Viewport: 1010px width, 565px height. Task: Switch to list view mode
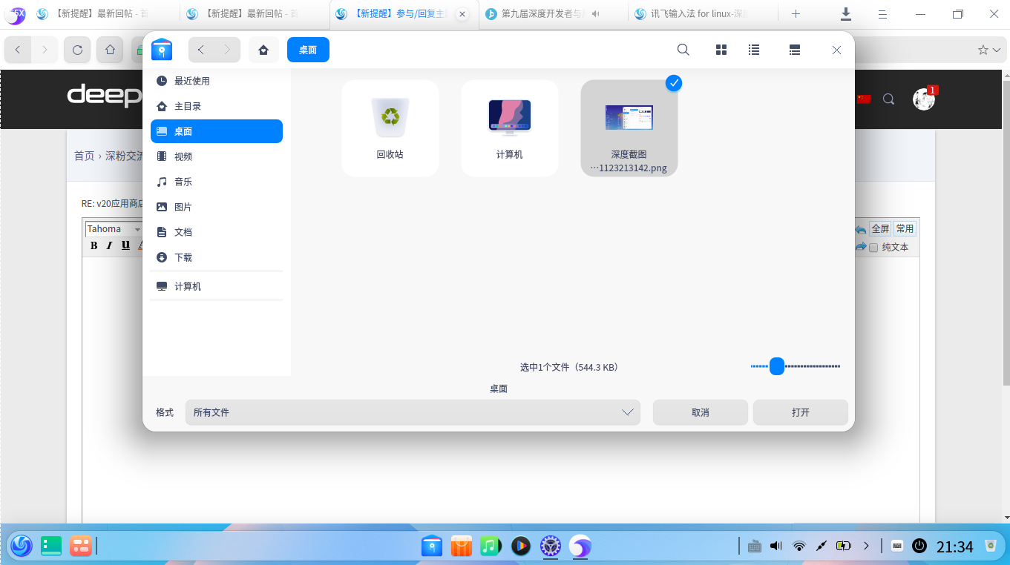(x=754, y=50)
